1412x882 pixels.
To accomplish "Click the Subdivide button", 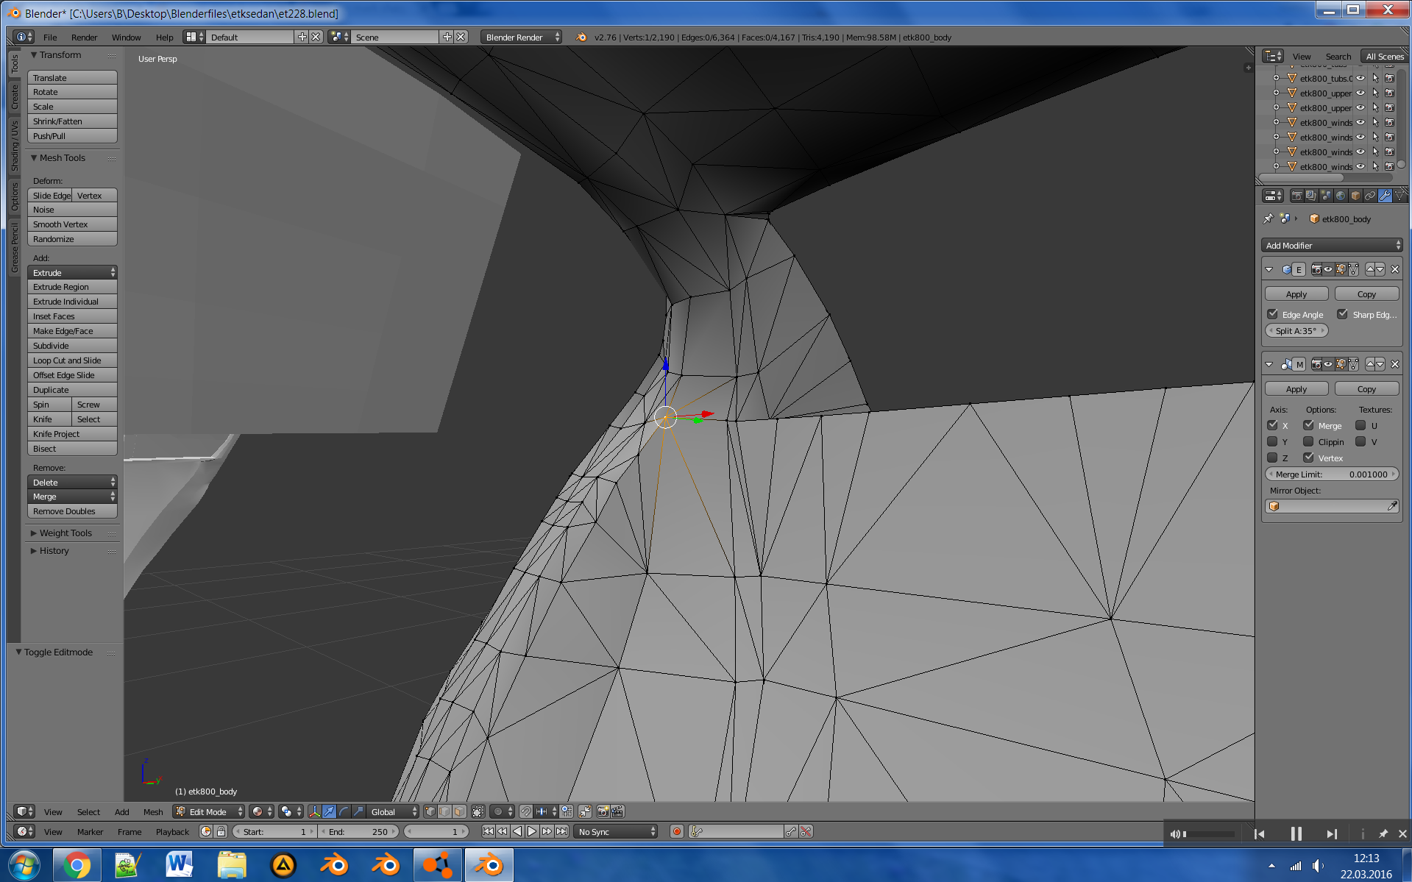I will point(72,346).
